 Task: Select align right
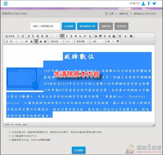point(41,42)
